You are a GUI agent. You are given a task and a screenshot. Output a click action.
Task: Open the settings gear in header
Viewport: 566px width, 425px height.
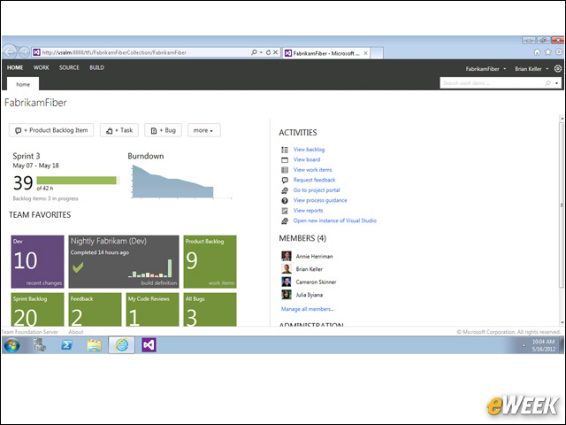tap(558, 69)
